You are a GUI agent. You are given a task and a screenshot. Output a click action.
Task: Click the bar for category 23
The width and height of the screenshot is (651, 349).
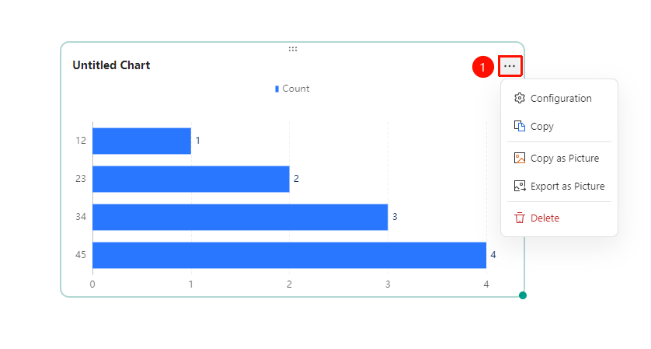[191, 179]
